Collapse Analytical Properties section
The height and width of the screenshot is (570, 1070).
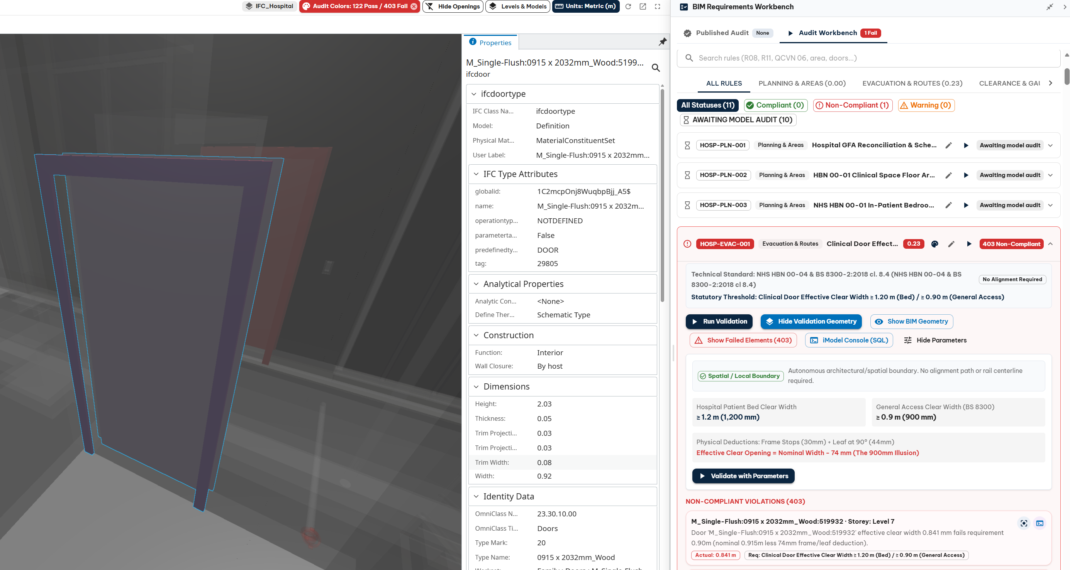(476, 284)
